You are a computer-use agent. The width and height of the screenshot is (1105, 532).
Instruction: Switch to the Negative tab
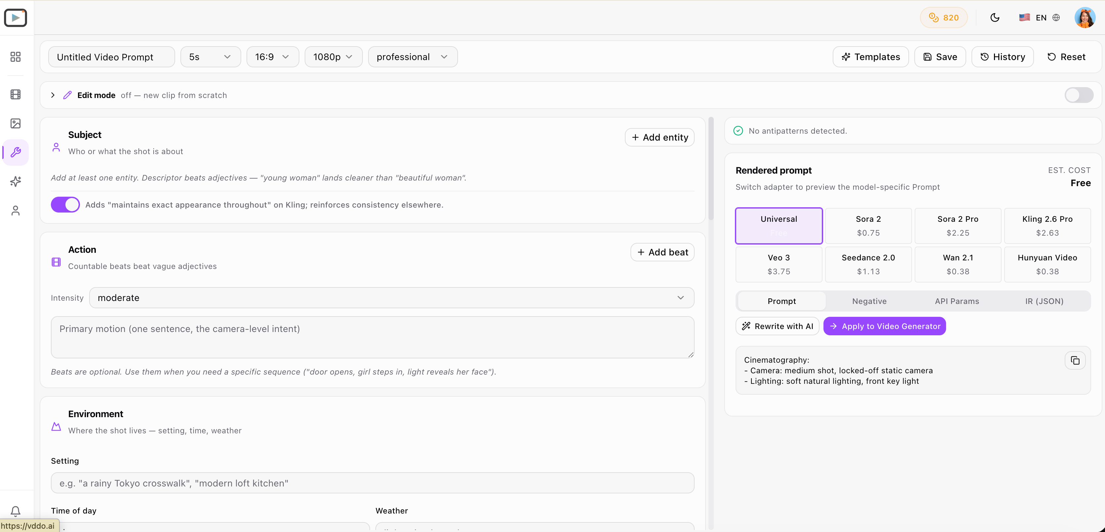click(x=869, y=301)
